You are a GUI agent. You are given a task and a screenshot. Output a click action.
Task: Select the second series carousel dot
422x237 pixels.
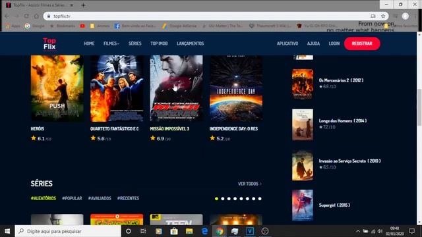[x=223, y=199]
